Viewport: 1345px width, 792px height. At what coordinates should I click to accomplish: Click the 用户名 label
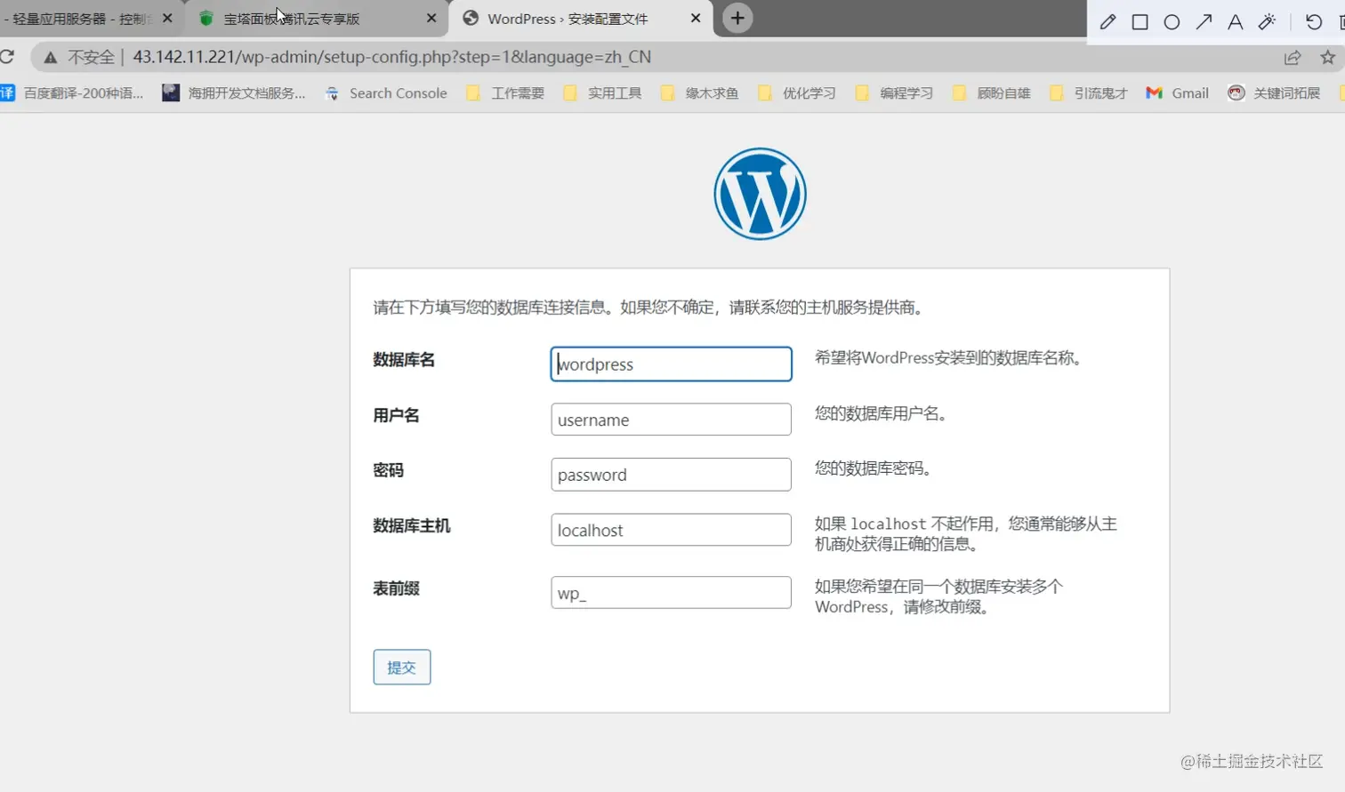coord(396,415)
